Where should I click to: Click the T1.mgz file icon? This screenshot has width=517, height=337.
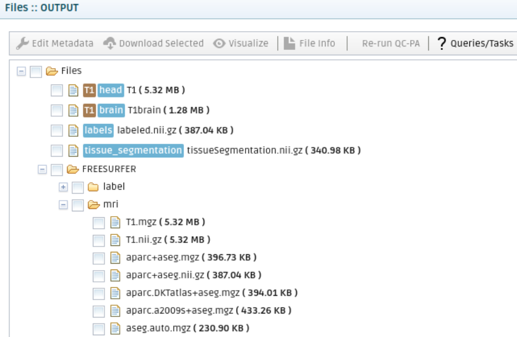click(115, 223)
